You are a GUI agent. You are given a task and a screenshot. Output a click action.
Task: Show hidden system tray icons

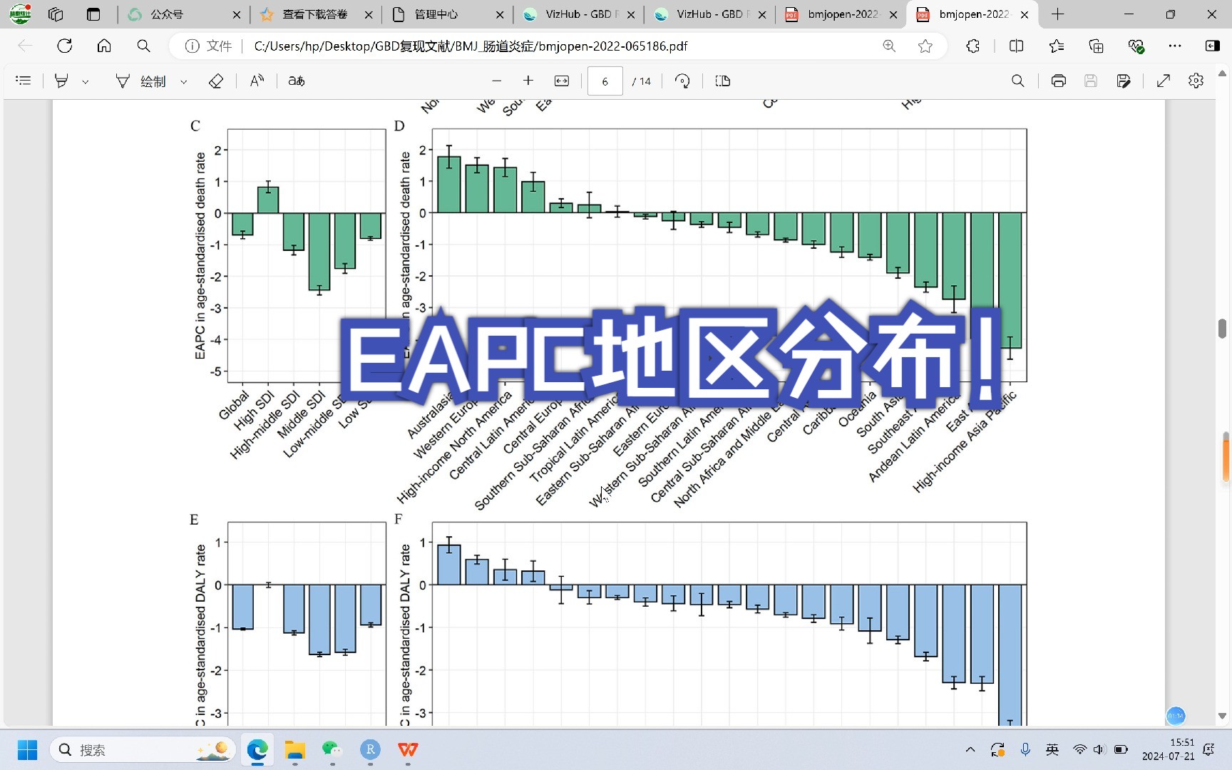970,749
